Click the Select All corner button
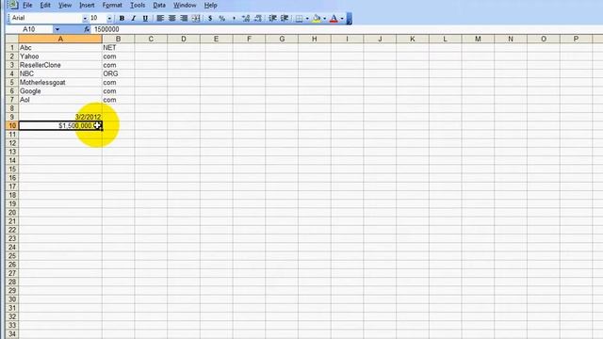The image size is (603, 339). click(12, 39)
